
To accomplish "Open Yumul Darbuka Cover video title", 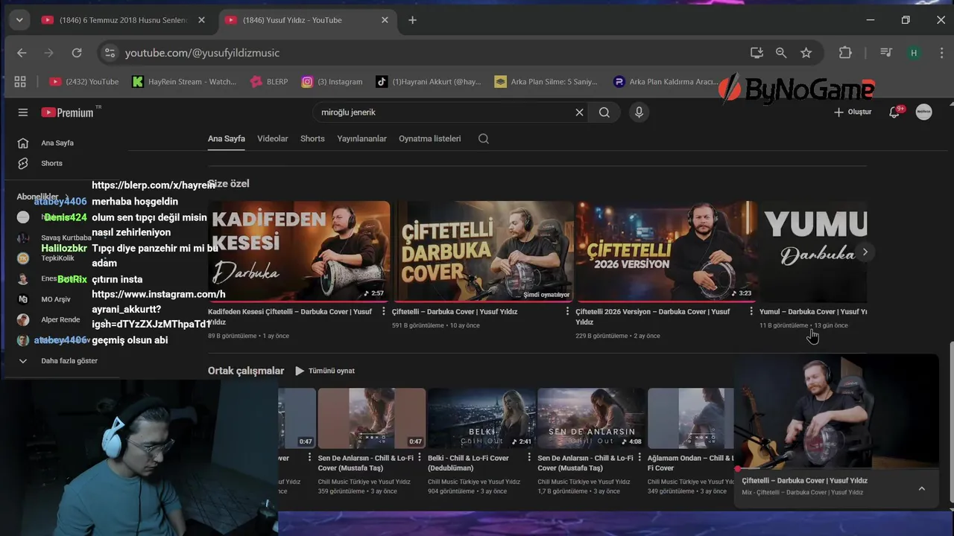I will pos(813,312).
